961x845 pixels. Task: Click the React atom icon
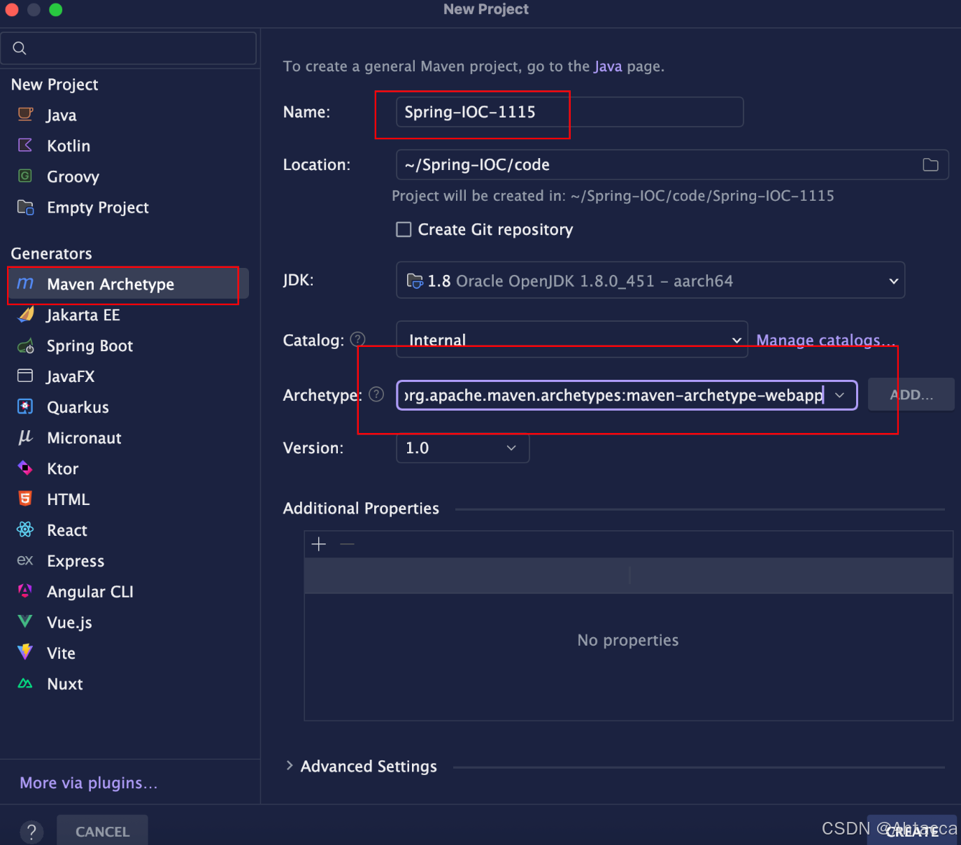[x=25, y=530]
